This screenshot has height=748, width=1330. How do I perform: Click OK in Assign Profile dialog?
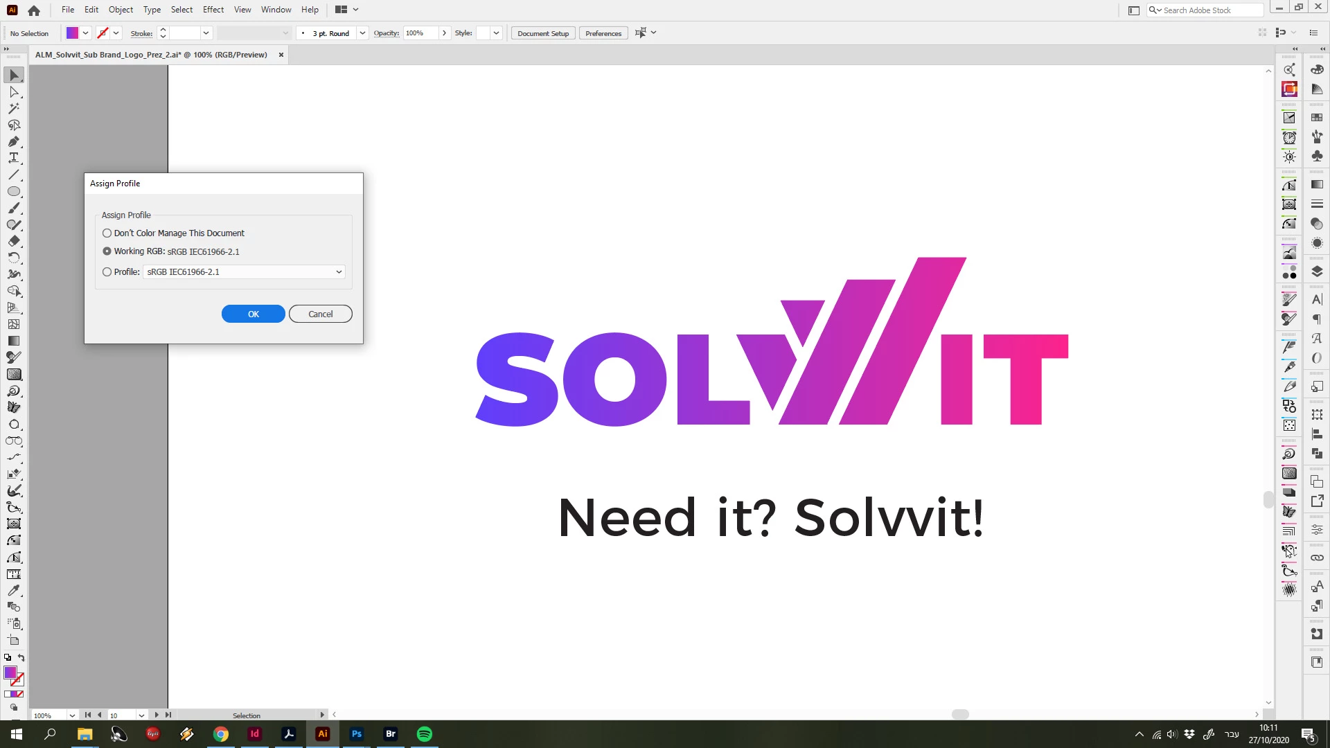tap(253, 314)
